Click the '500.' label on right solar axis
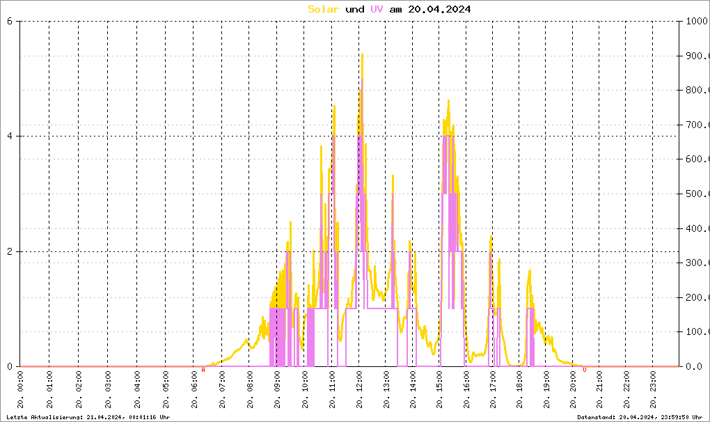Viewport: 710px width, 422px height. [696, 194]
